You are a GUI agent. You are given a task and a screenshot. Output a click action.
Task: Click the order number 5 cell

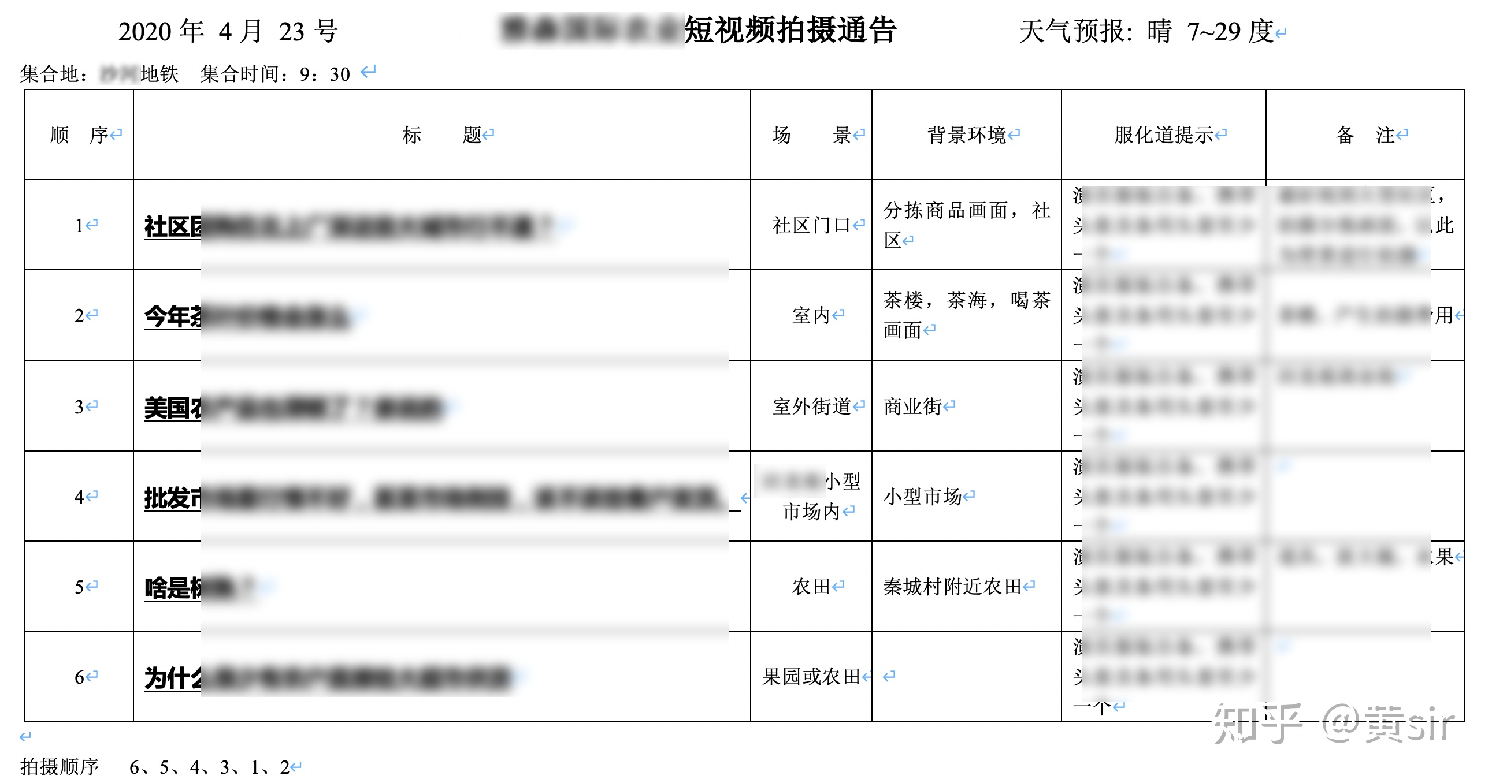[x=79, y=587]
